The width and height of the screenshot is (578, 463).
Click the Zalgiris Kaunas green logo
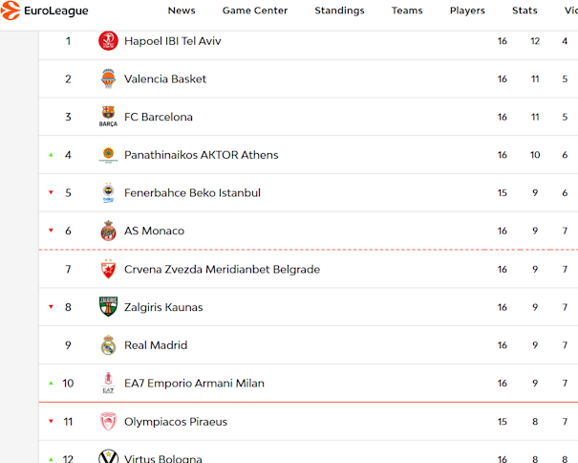108,307
